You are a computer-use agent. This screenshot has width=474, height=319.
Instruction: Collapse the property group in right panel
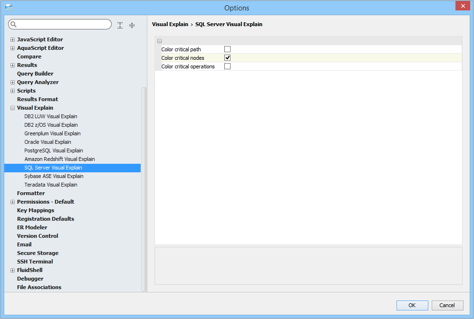tap(160, 41)
